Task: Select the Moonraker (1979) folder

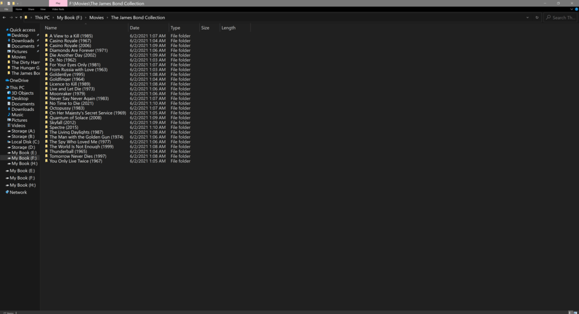Action: (67, 93)
